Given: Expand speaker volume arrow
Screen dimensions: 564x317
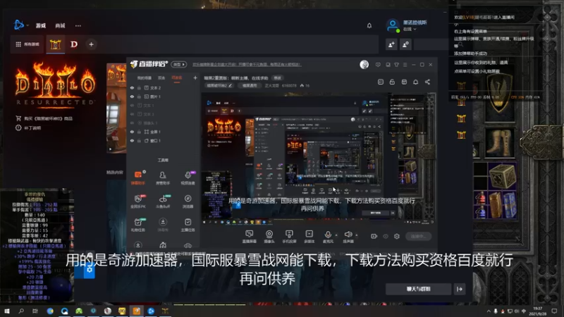Looking at the screenshot, I should 357,235.
